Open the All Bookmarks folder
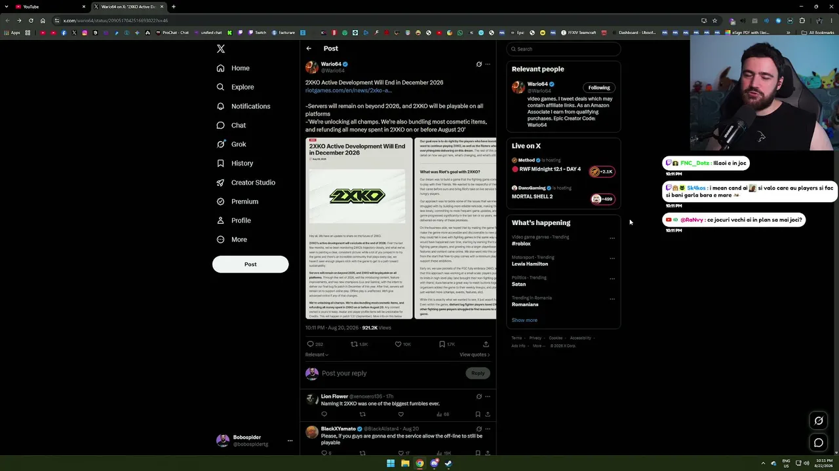 (818, 33)
